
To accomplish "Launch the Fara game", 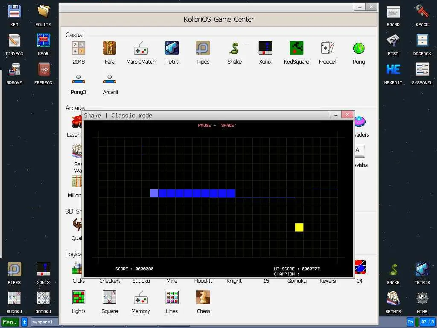I will (110, 48).
